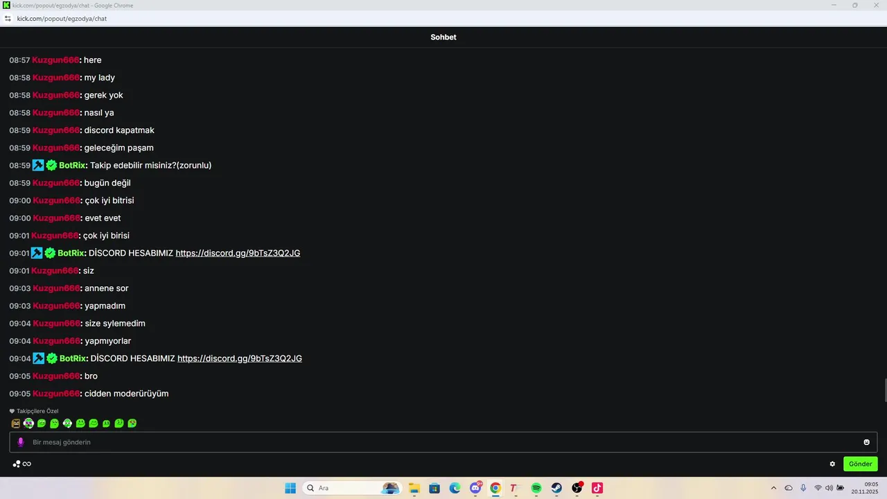
Task: Send the message with Gönder button
Action: tap(861, 464)
